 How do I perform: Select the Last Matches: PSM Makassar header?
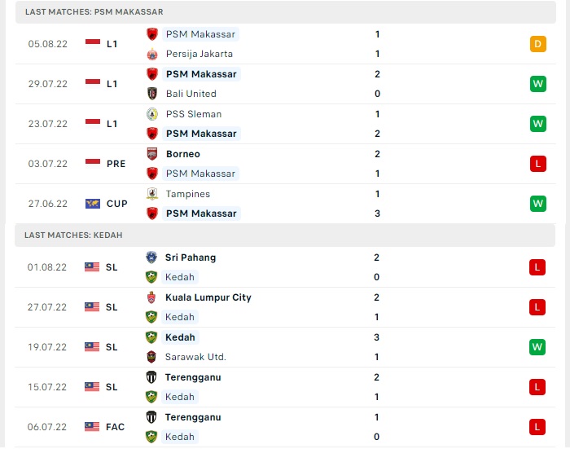pos(286,12)
